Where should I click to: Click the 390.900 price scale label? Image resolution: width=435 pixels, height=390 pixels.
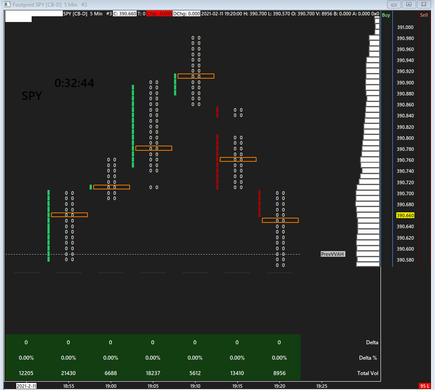(x=405, y=83)
